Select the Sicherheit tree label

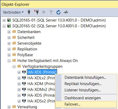point(26,38)
